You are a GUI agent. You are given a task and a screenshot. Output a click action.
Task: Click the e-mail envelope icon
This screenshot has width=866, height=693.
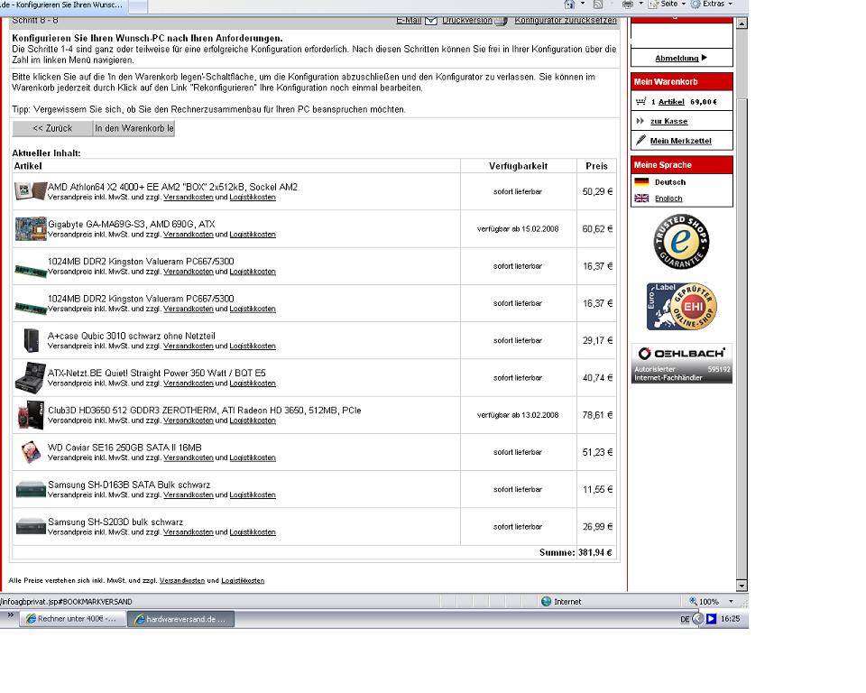[x=431, y=21]
